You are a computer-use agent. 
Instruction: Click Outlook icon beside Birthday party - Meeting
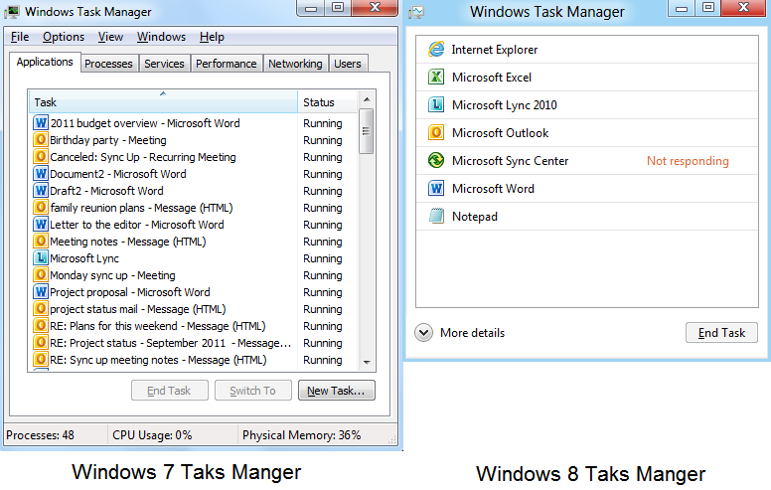(41, 140)
